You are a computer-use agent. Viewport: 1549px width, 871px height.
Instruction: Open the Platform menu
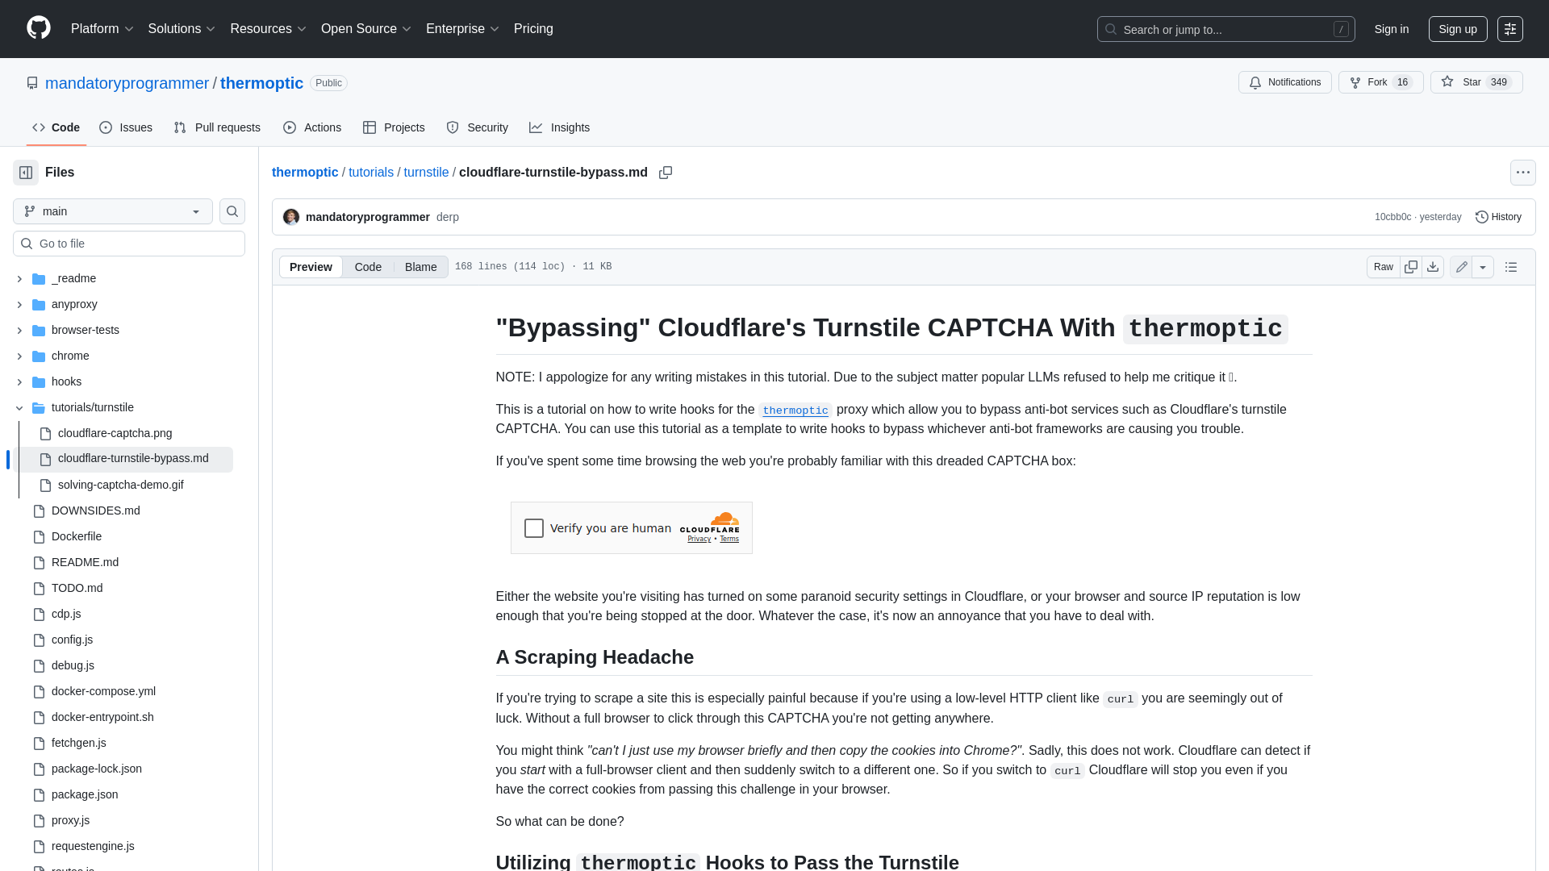(x=102, y=29)
